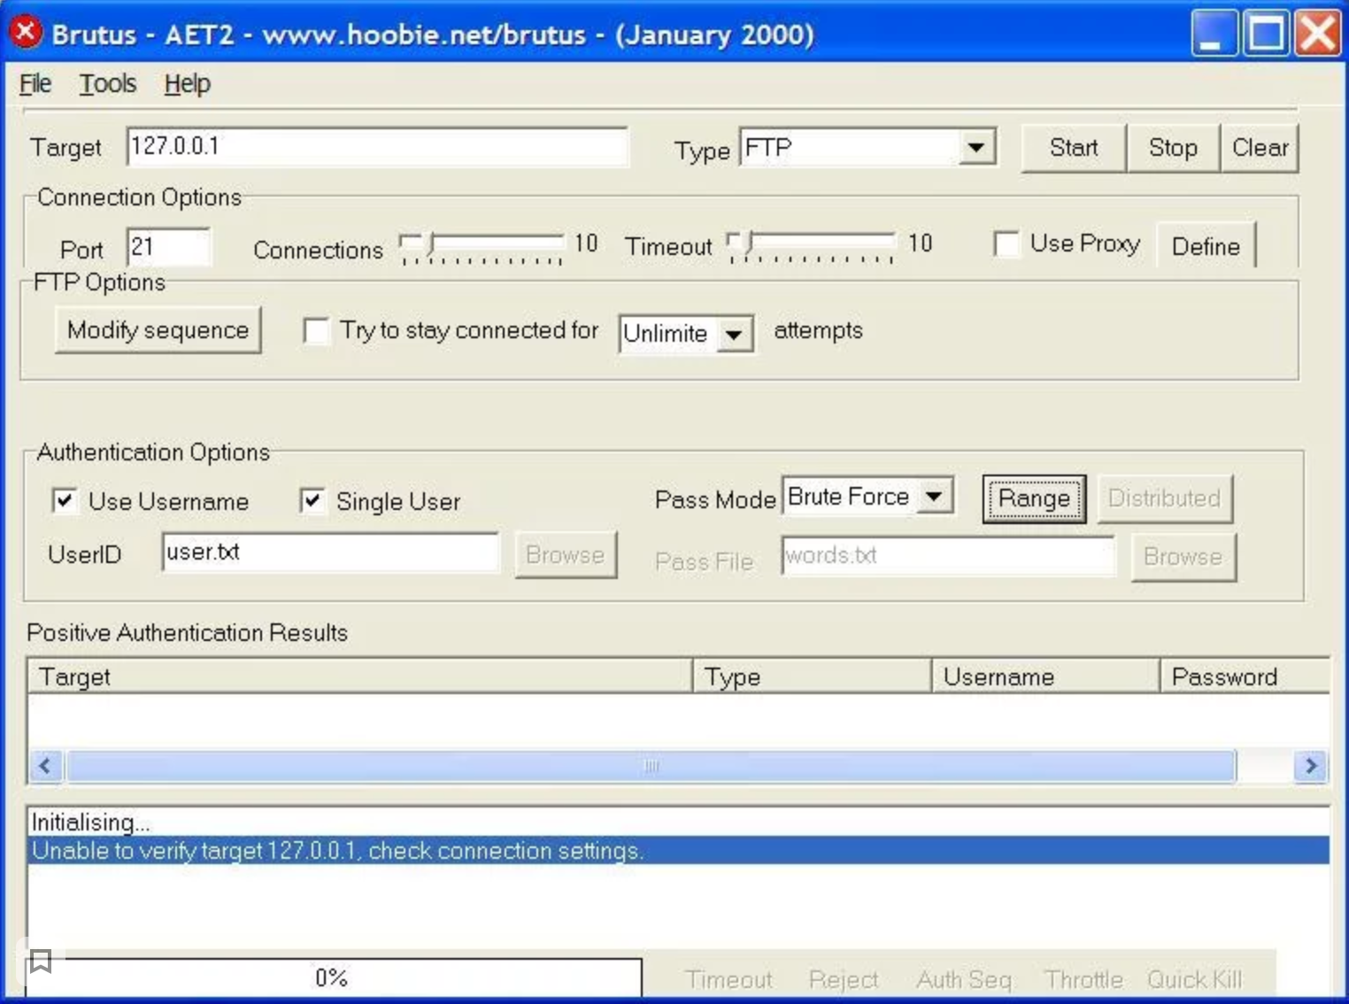1349x1004 pixels.
Task: Select the 'Unable to verify target' log line
Action: 678,851
